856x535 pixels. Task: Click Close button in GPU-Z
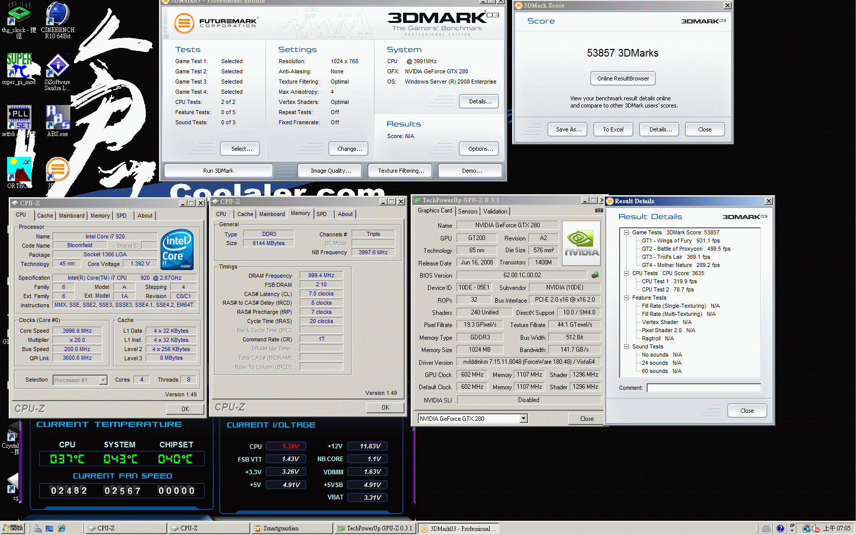point(586,418)
